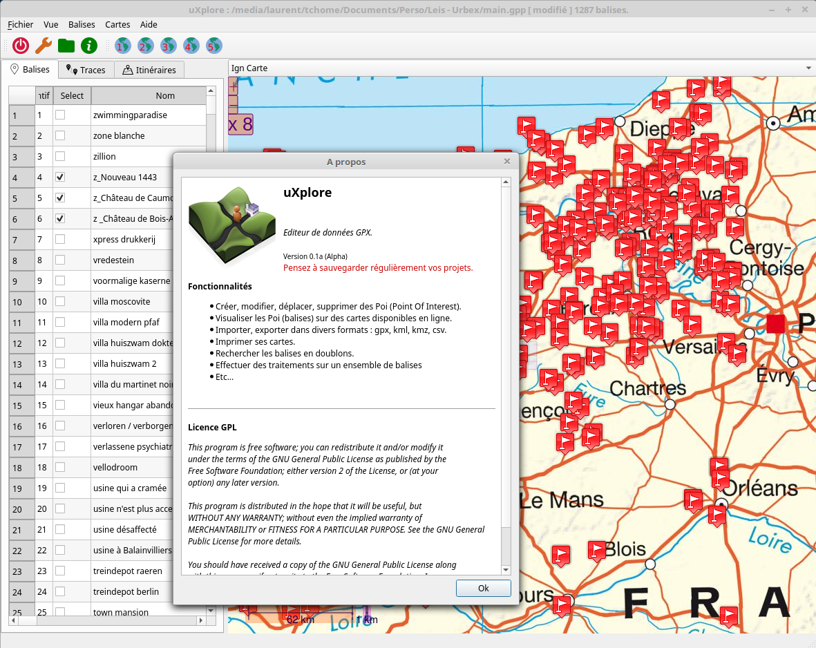Click table scroll up arrow

211,91
